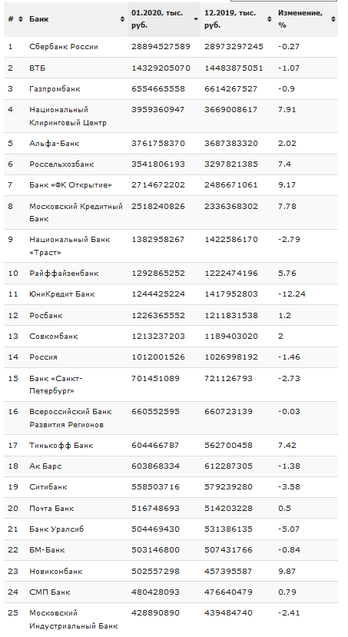348x637 pixels.
Task: Select Россельхозбанк row name
Action: coord(61,164)
